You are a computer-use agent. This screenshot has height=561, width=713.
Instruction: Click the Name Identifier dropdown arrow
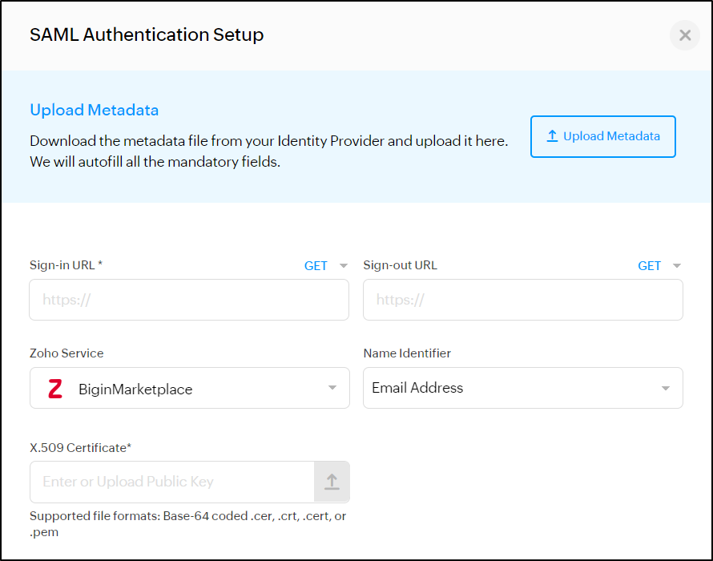(x=665, y=389)
